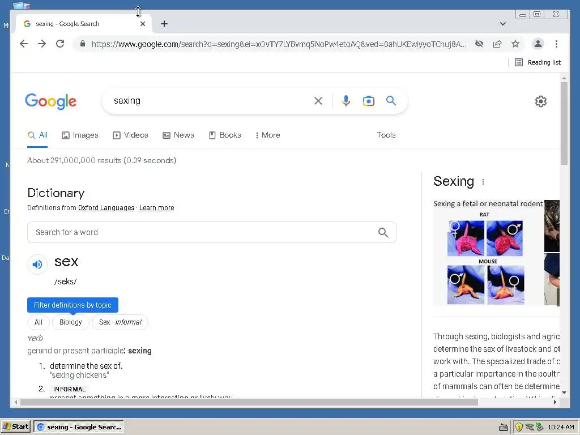Open the rat and mouse sexing image

[x=488, y=253]
